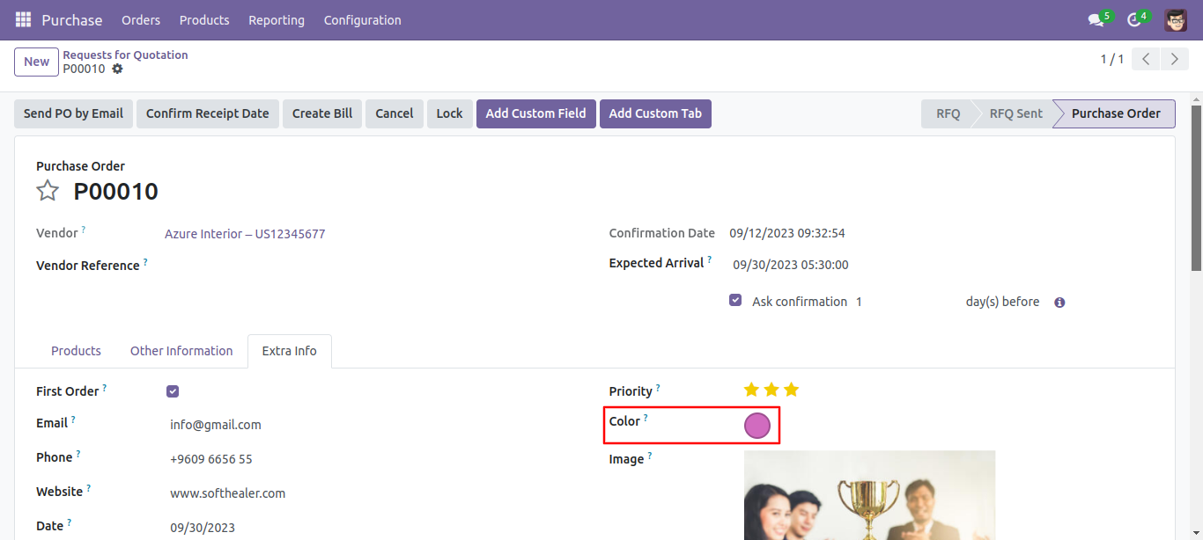Screen dimensions: 1203x540
Task: Open the Reporting menu
Action: point(277,19)
